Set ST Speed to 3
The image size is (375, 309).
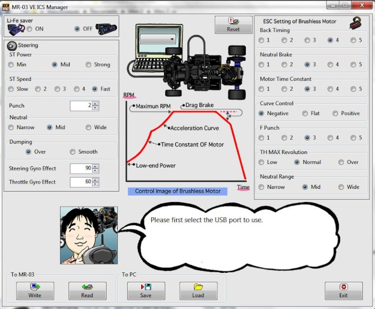tap(57, 89)
